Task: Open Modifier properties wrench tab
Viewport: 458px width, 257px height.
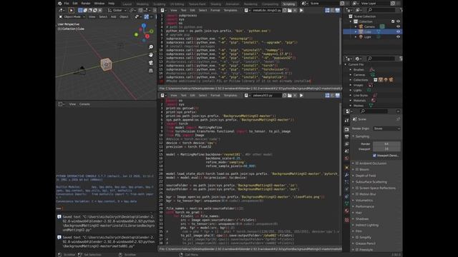Action: pyautogui.click(x=346, y=174)
